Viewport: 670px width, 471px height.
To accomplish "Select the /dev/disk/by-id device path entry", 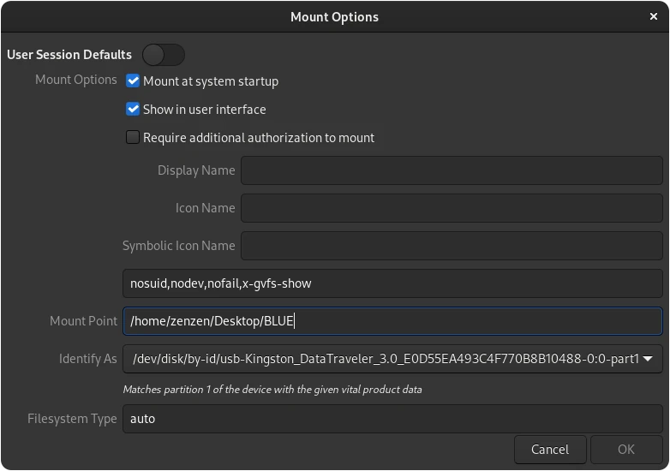I will pyautogui.click(x=386, y=359).
